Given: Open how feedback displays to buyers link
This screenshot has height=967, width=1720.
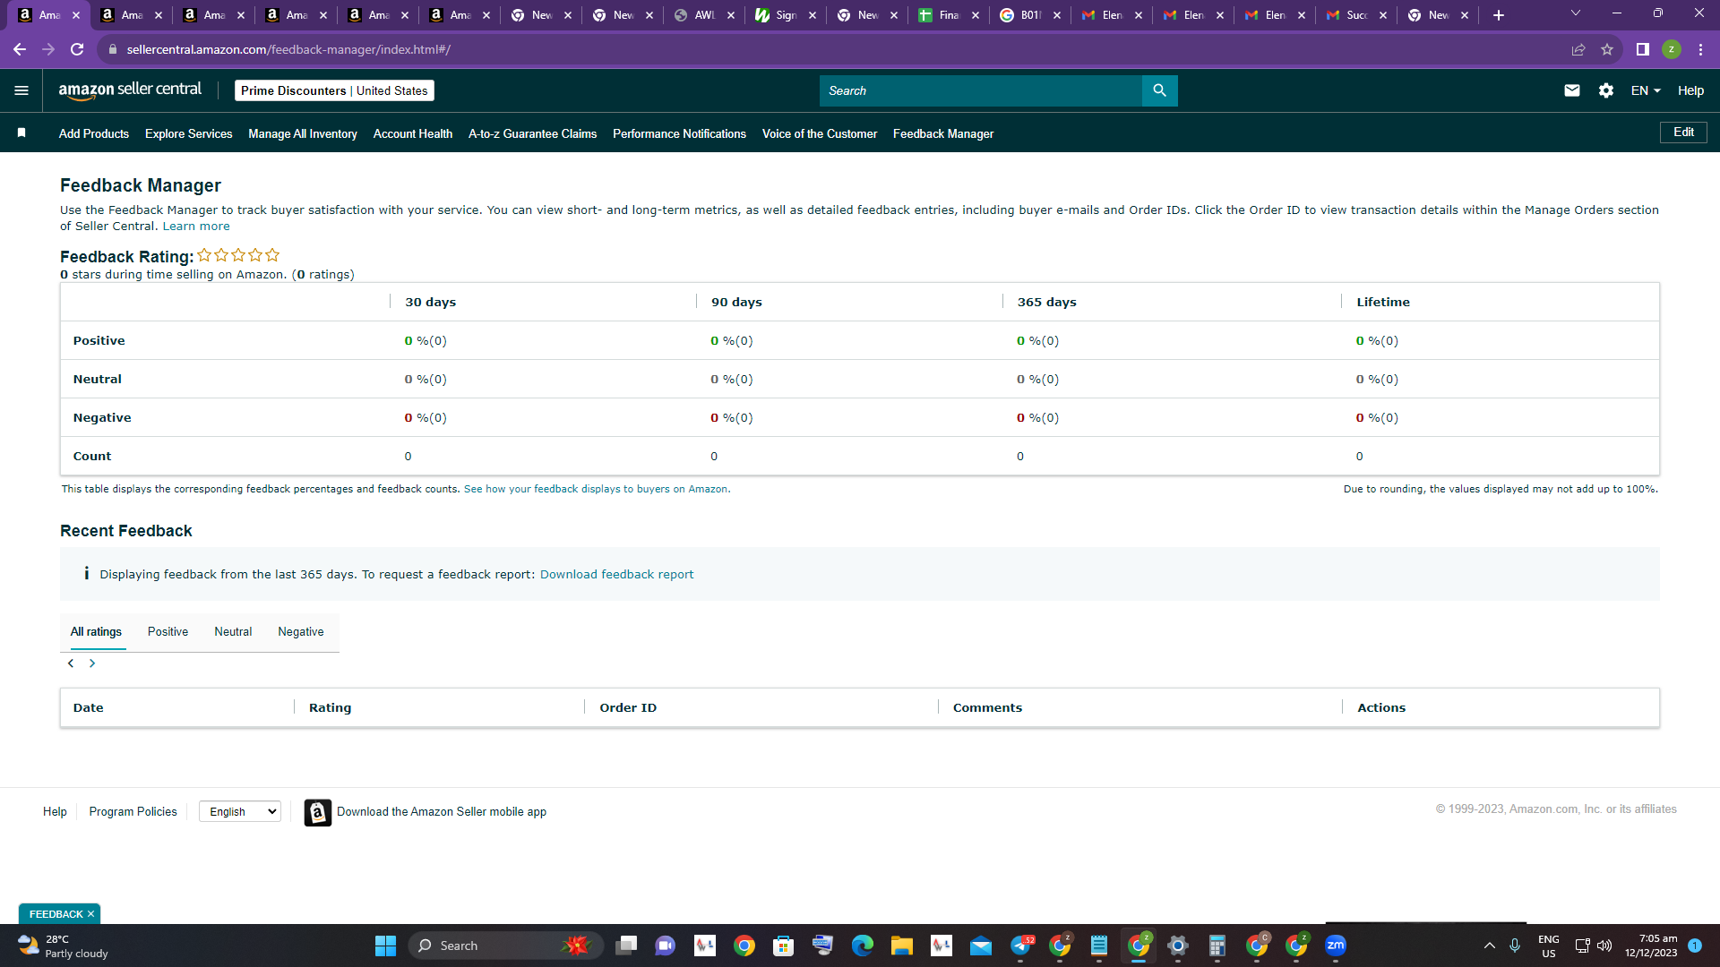Looking at the screenshot, I should coord(597,489).
